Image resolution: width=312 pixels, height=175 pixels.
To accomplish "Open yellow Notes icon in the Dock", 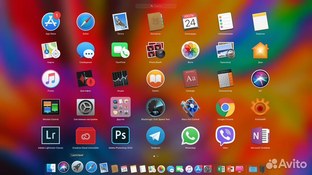I will 133,169.
